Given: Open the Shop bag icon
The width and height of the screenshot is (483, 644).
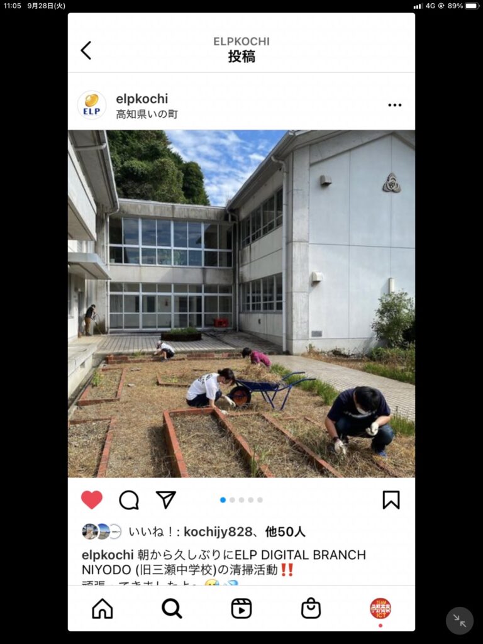Looking at the screenshot, I should [311, 608].
